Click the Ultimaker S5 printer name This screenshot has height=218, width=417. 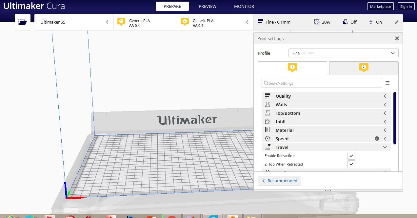(x=53, y=22)
